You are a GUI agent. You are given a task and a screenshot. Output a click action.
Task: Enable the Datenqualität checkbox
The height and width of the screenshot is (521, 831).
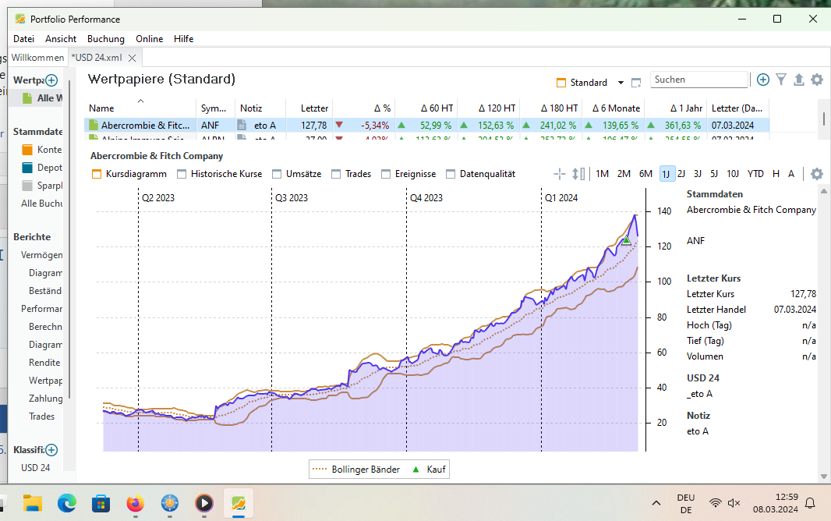[451, 174]
